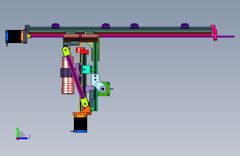Viewport: 240px width, 156px height.
Task: Pick the magenta screw rod protruding right of the rail
Action: [226, 36]
